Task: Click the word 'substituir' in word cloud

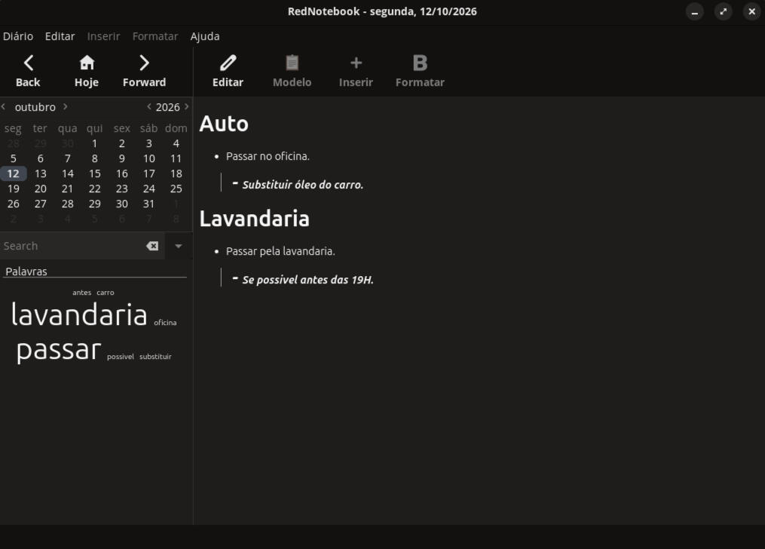Action: (x=155, y=357)
